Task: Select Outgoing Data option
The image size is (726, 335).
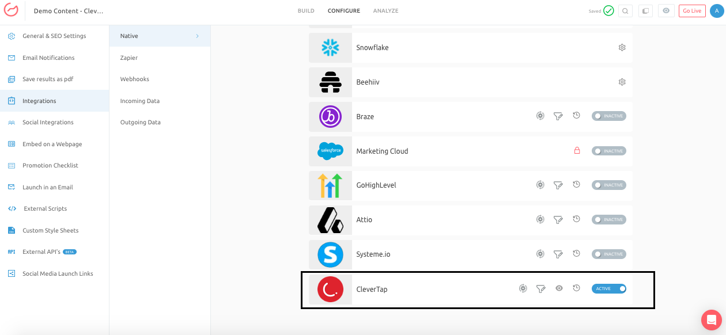Action: [x=160, y=122]
